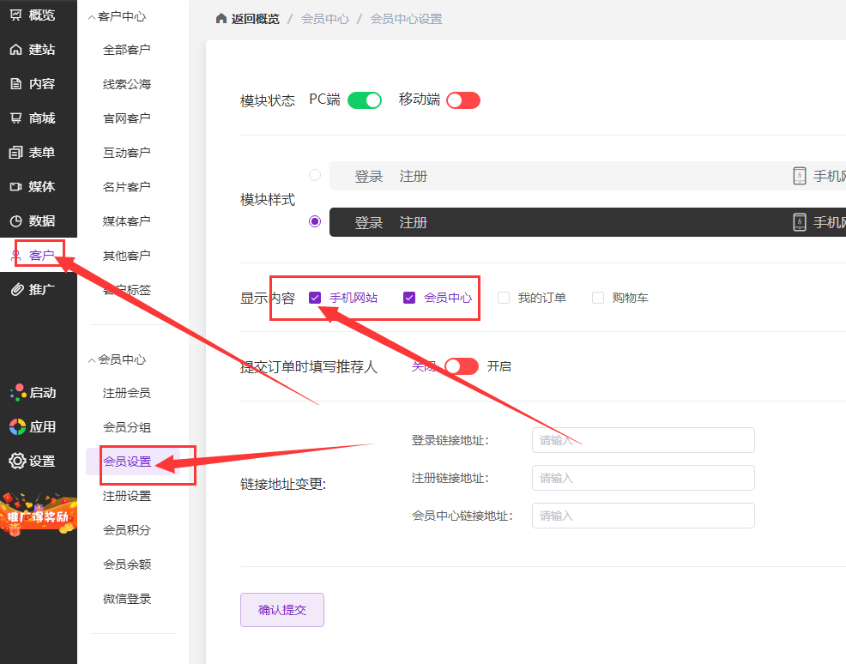
Task: Open 注册设置 in the member menu
Action: pos(127,496)
